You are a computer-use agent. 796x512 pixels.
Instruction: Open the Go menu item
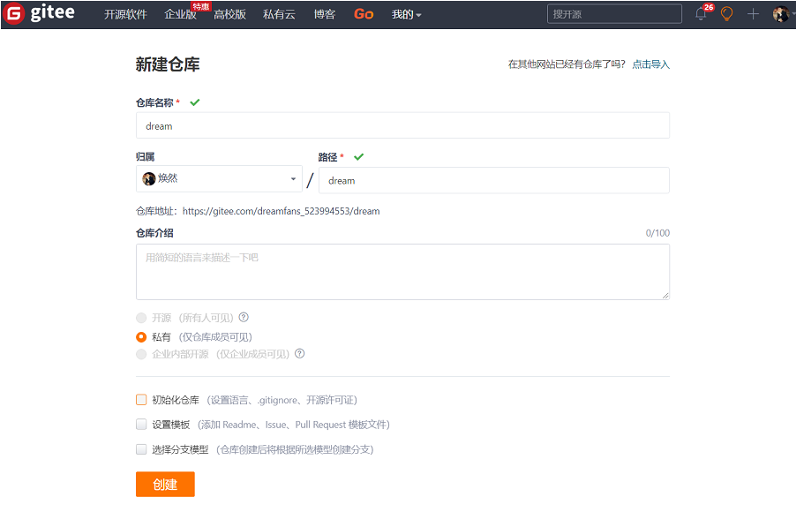click(x=364, y=15)
